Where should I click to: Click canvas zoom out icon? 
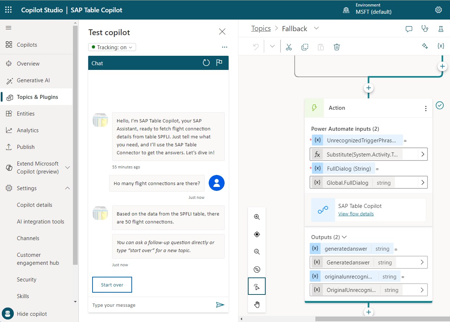pyautogui.click(x=257, y=252)
